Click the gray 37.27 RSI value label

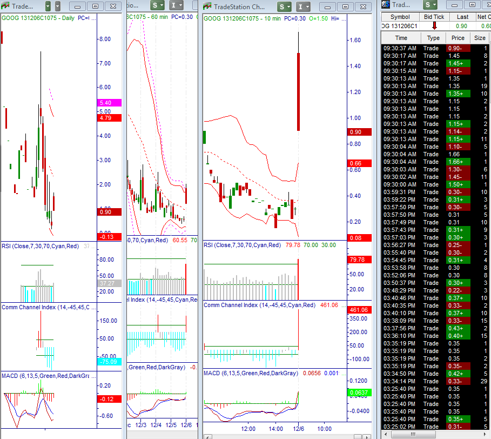(109, 283)
